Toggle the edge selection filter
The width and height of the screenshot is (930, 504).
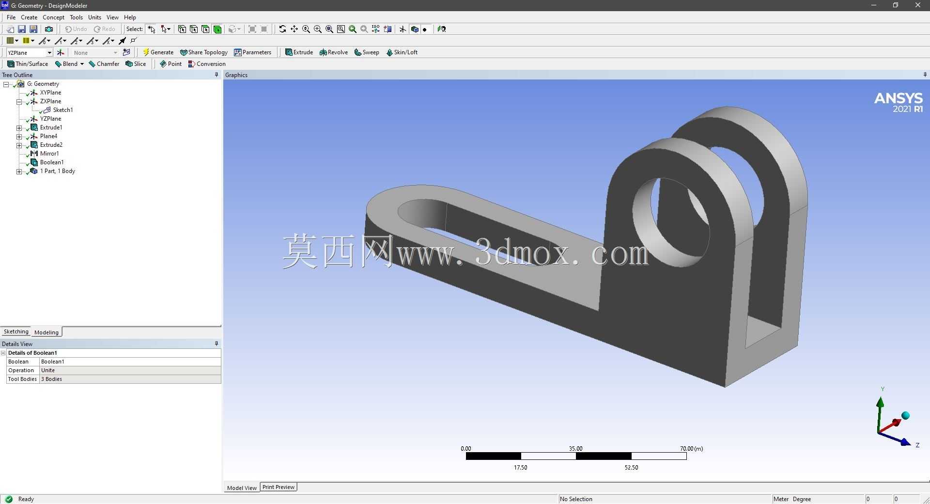[193, 29]
